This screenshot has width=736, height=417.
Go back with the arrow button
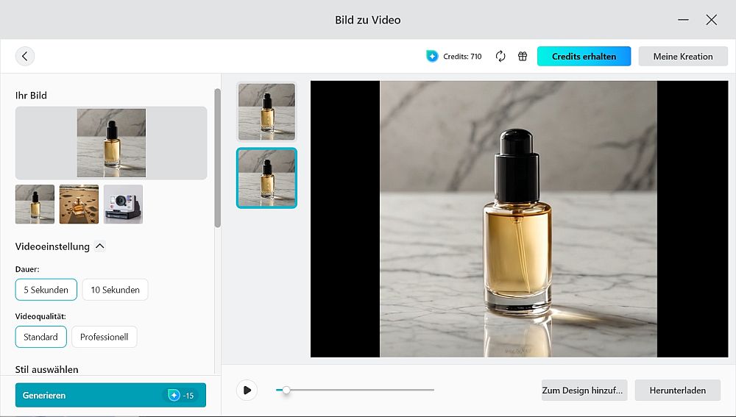pyautogui.click(x=25, y=57)
